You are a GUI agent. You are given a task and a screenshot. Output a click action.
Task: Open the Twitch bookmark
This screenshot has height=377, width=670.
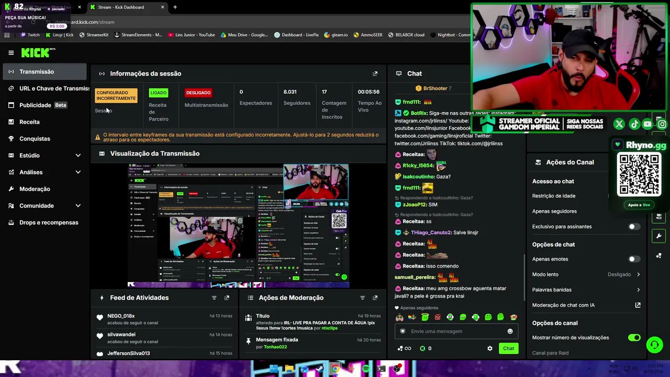tap(30, 35)
